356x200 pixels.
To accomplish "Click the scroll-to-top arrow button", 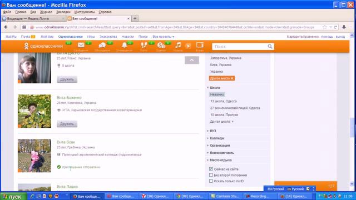I will point(192,60).
